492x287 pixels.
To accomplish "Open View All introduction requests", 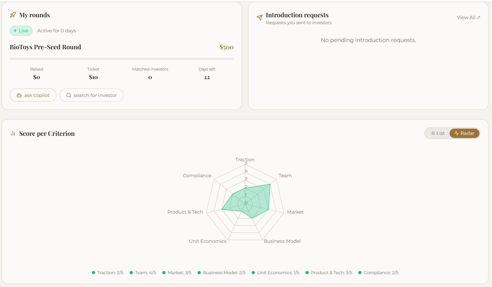I will [468, 18].
